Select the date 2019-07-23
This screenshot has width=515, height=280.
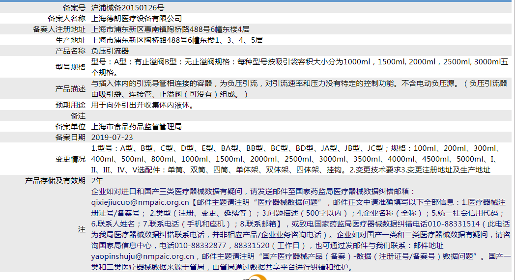(x=112, y=138)
